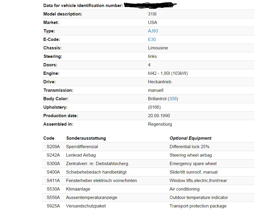Select the Emergency spare wheel description

(193, 164)
